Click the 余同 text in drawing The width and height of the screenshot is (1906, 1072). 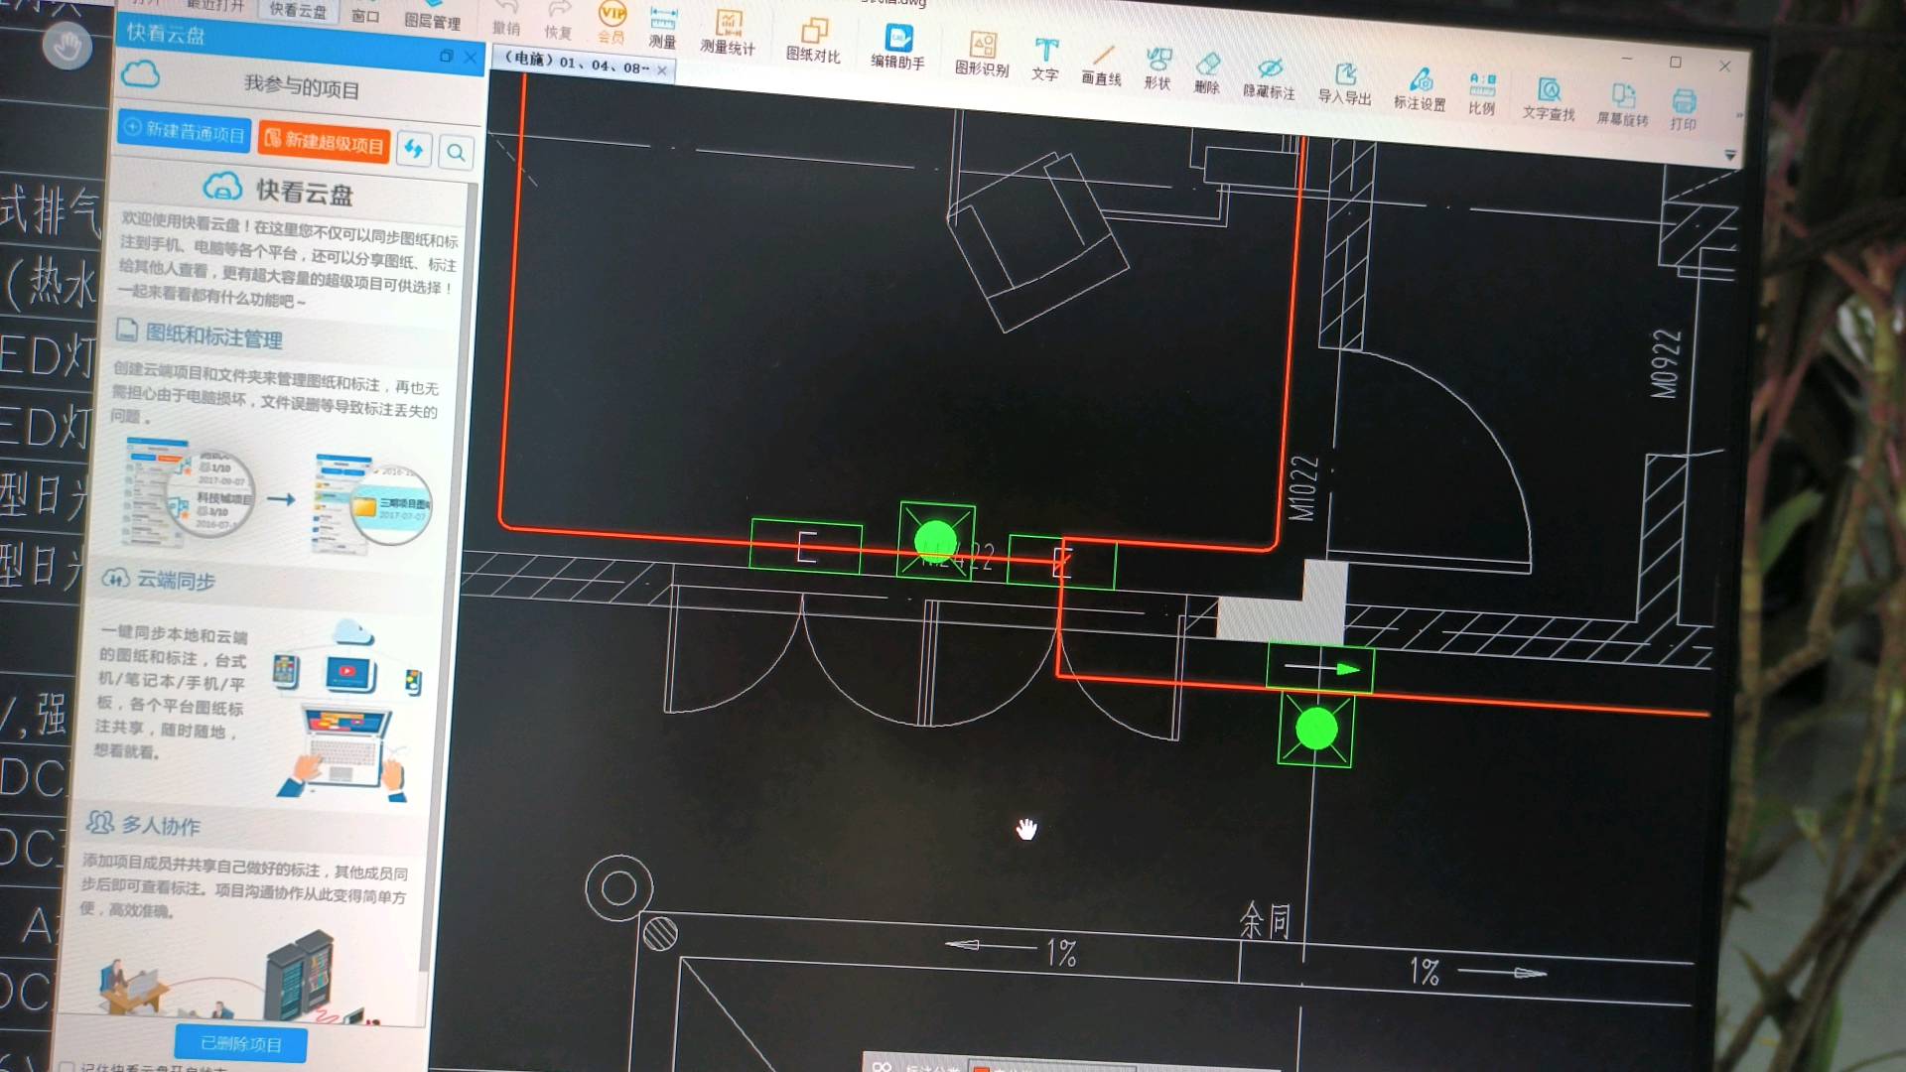click(1265, 920)
